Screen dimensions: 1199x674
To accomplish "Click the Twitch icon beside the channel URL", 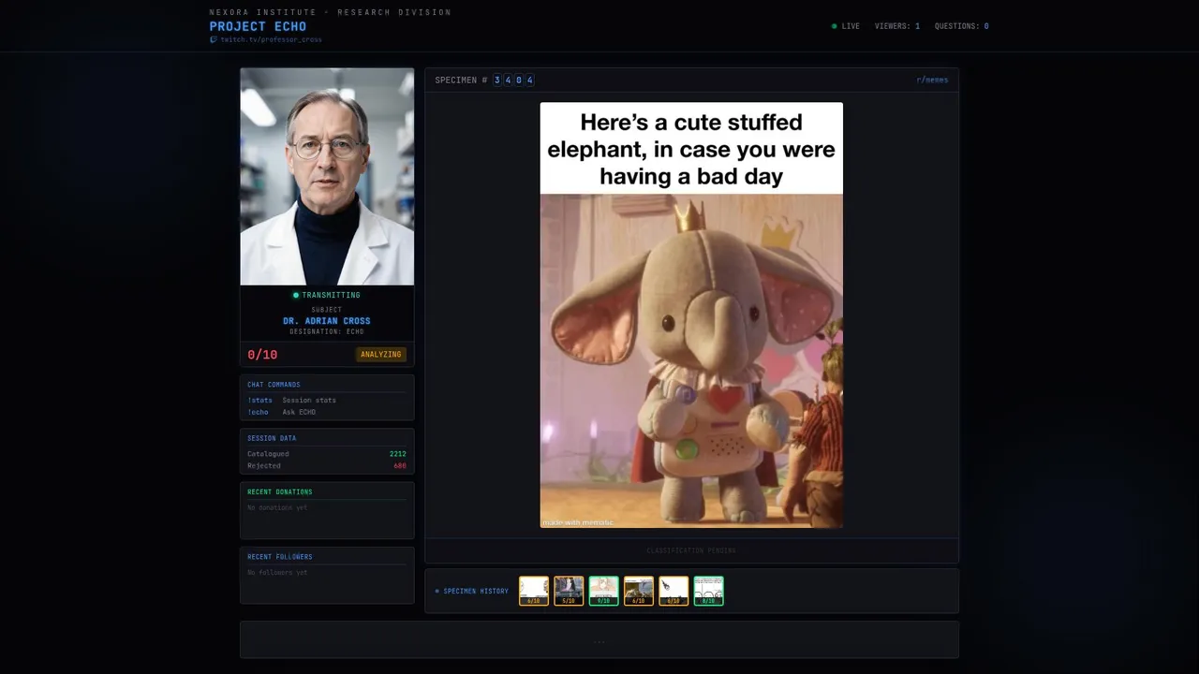I will click(x=214, y=39).
